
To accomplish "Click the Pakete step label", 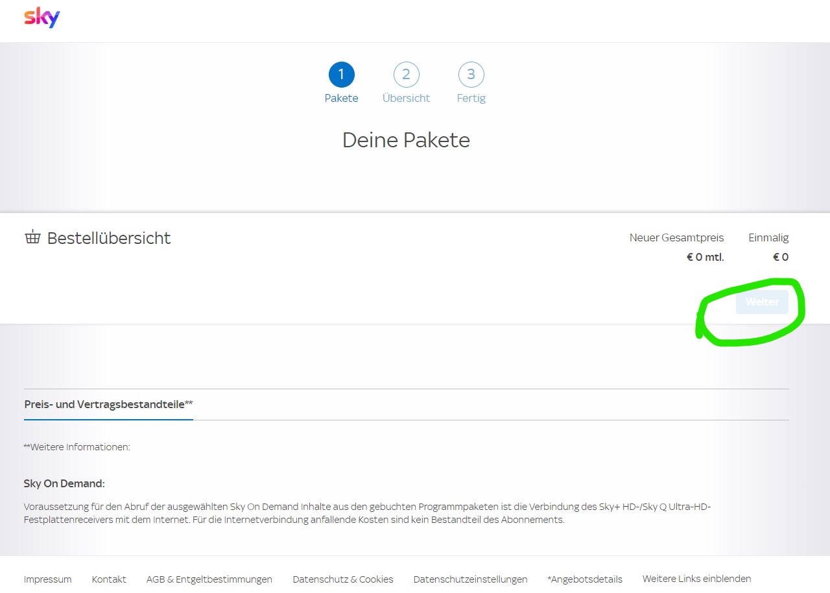I will coord(341,99).
